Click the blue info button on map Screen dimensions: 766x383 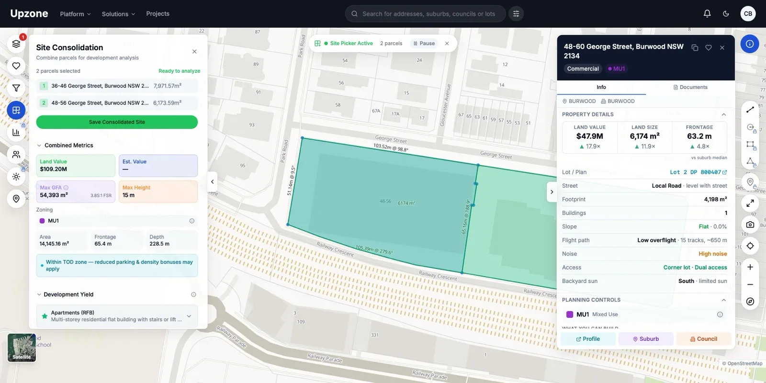click(750, 44)
